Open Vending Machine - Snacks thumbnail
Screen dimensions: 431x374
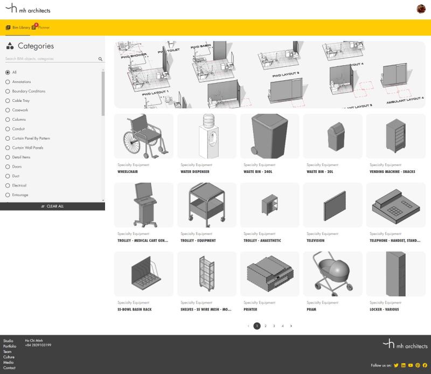(x=396, y=136)
